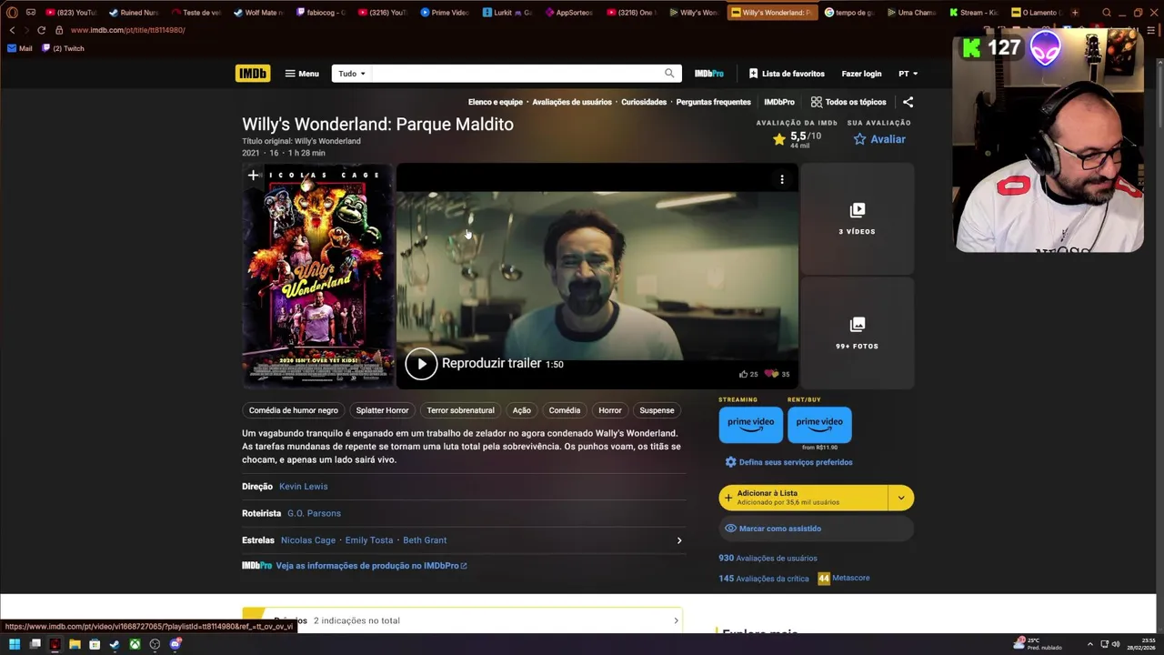Open 145 Avaliações da crítica
Viewport: 1164px width, 655px height.
pyautogui.click(x=764, y=579)
